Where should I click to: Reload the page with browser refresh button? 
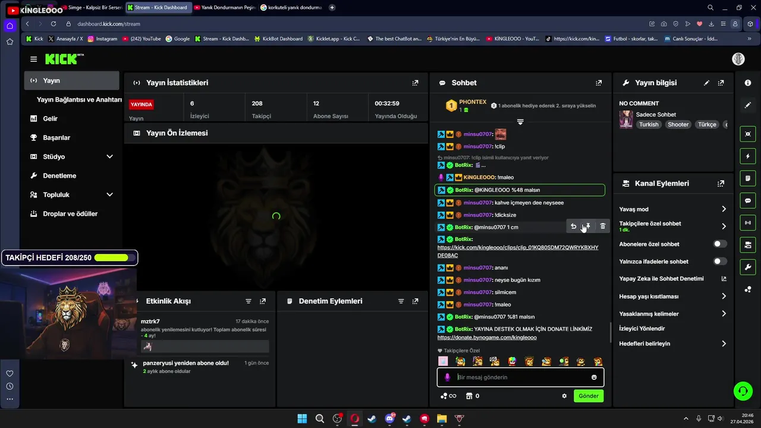pos(54,24)
